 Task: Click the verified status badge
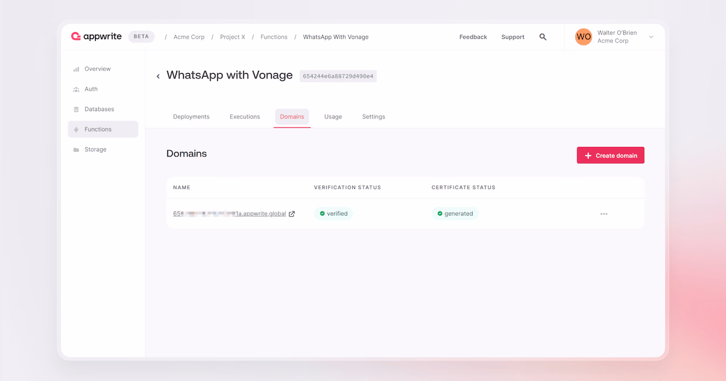coord(334,214)
